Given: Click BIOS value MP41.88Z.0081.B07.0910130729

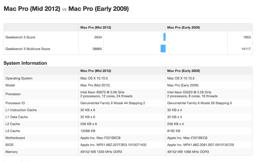Looking at the screenshot, I should coord(209,145).
